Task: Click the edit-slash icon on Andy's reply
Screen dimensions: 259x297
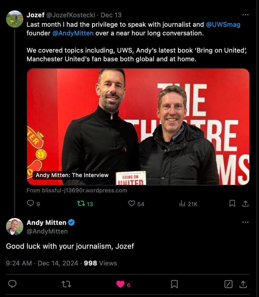Action: [228, 284]
